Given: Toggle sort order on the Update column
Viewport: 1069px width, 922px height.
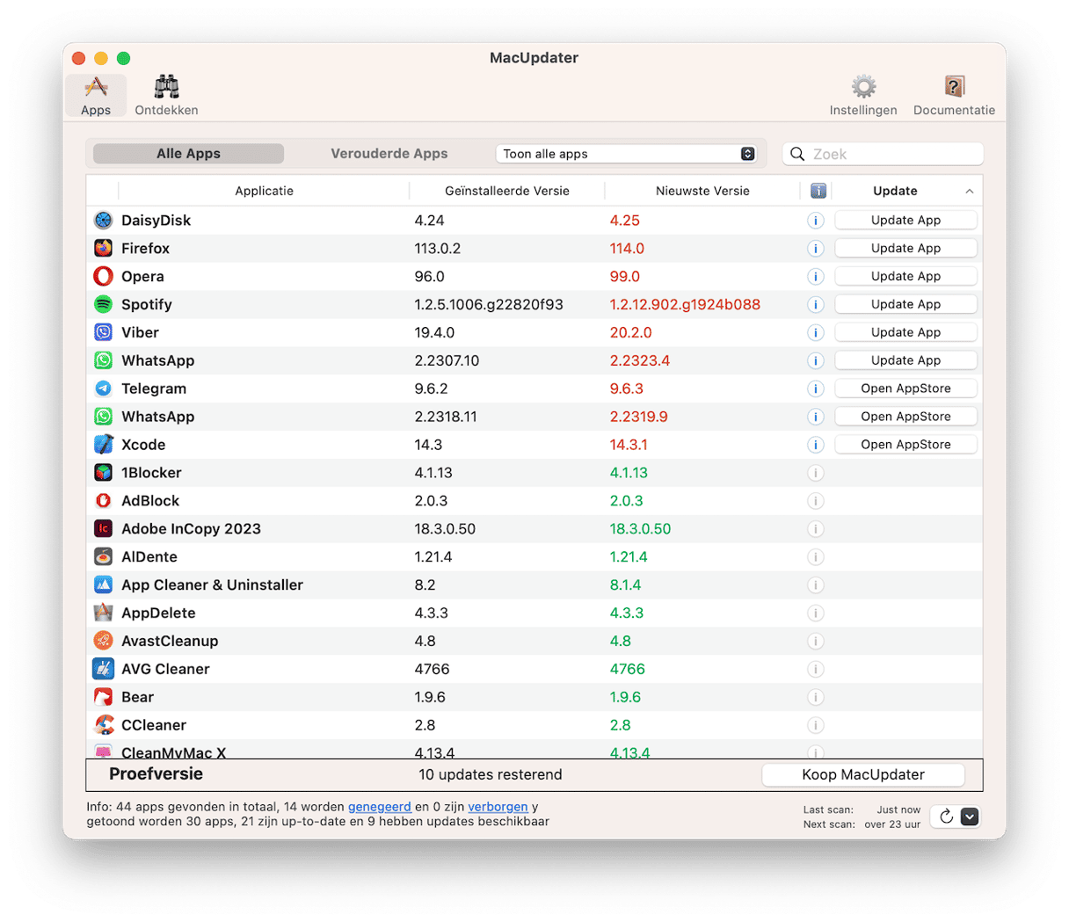Looking at the screenshot, I should [907, 191].
